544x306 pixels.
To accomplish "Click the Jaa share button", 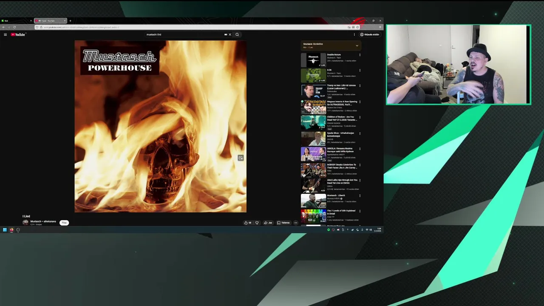I will 268,223.
